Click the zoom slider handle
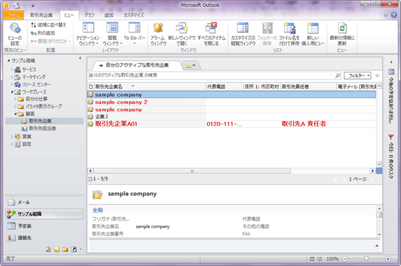Image resolution: width=401 pixels, height=266 pixels. coord(366,259)
